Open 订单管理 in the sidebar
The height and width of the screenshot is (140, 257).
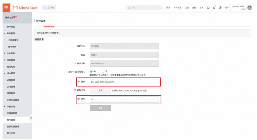[x=11, y=80]
